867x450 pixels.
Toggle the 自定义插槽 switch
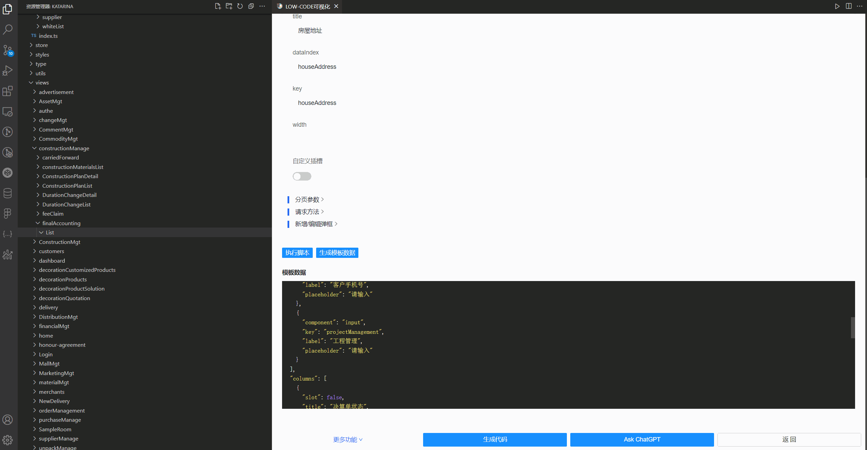coord(302,176)
